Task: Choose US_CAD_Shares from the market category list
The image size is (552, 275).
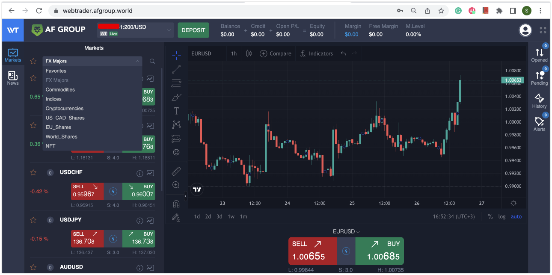Action: (92, 118)
